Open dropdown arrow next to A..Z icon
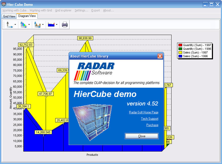 tap(43, 25)
